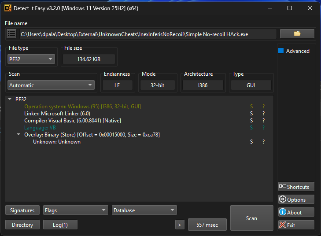The width and height of the screenshot is (321, 236).
Task: Exit the application with Exit button
Action: (296, 225)
